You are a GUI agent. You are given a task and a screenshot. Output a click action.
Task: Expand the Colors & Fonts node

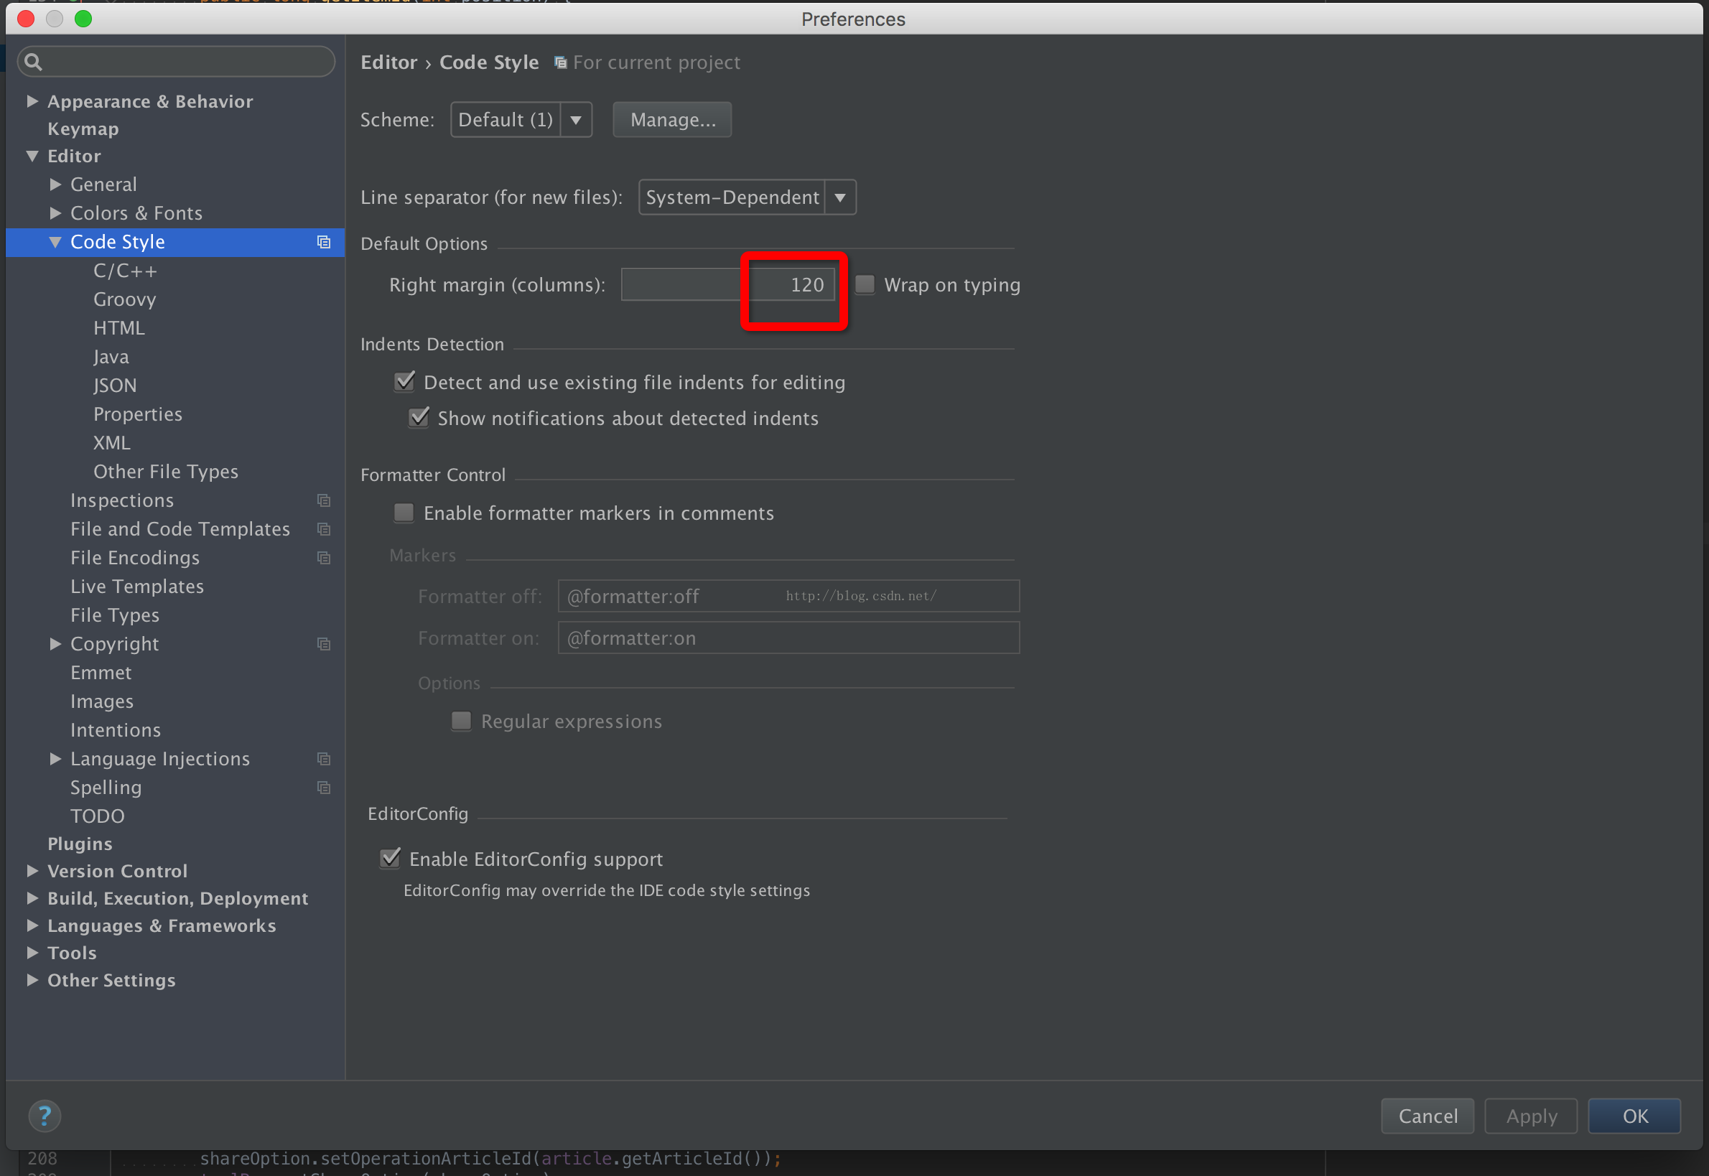[x=55, y=213]
